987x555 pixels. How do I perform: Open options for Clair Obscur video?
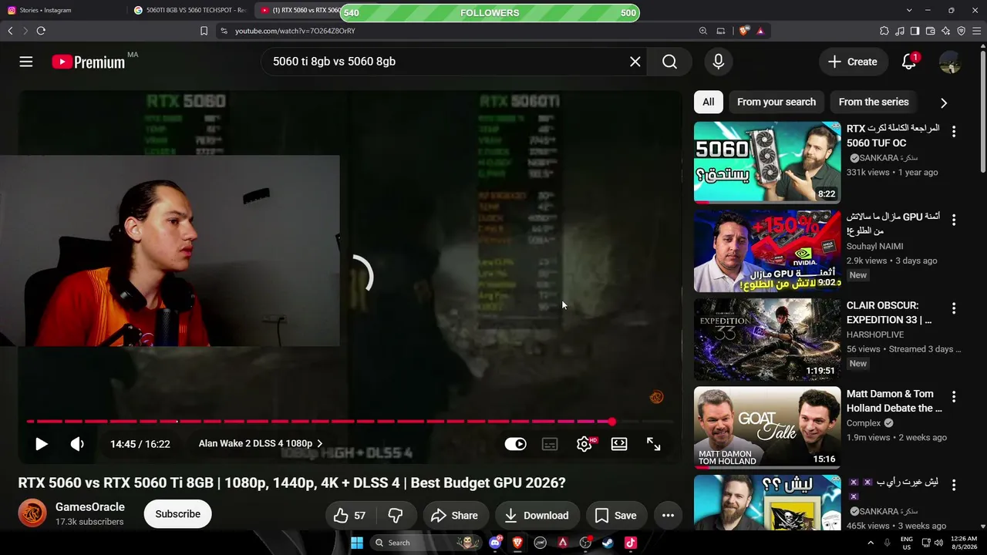tap(954, 308)
